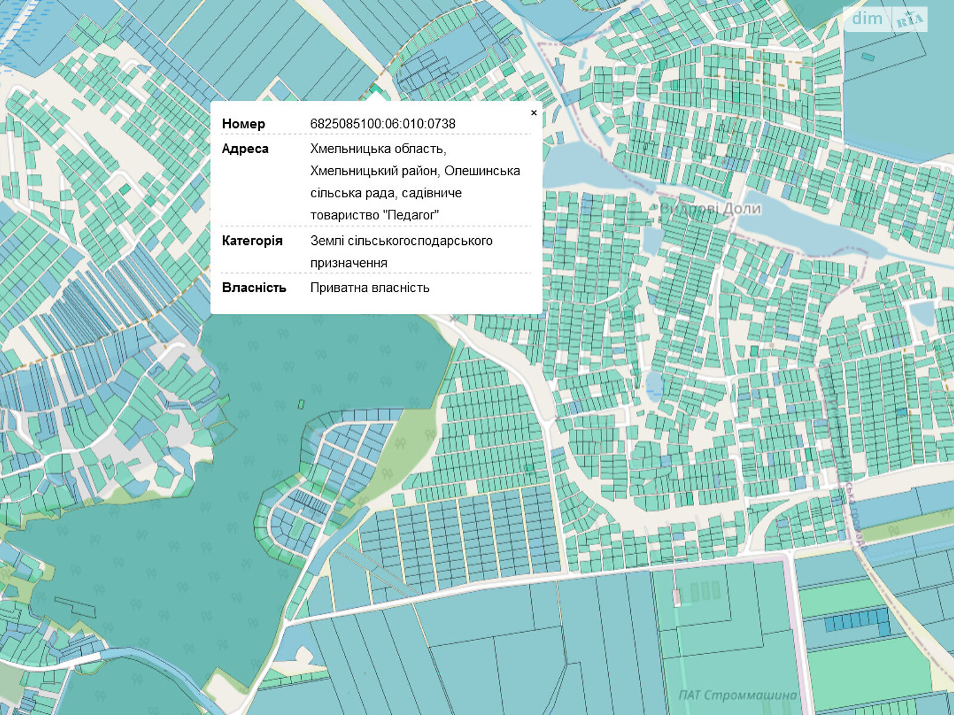
Task: Click the 'Адреса' label in popup
Action: 245,149
